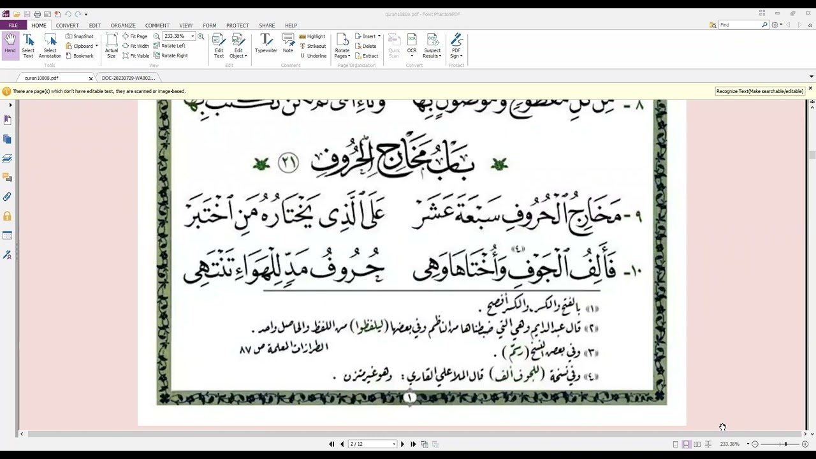Open the Security lock panel in sidebar
The height and width of the screenshot is (459, 816).
(8, 216)
